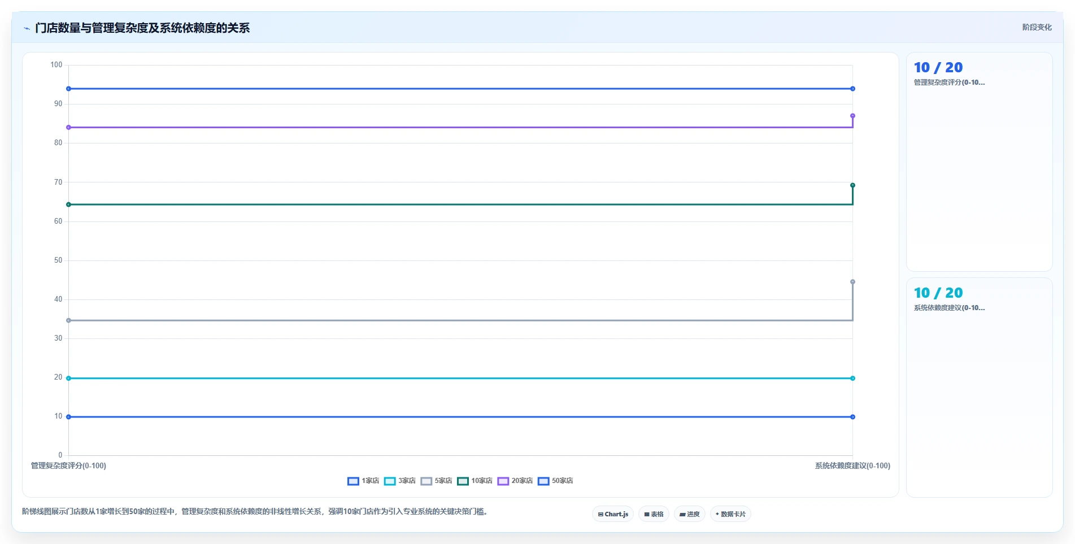The width and height of the screenshot is (1075, 544).
Task: Click the 5家店 gray point at 管理复杂度评分
Action: 69,320
